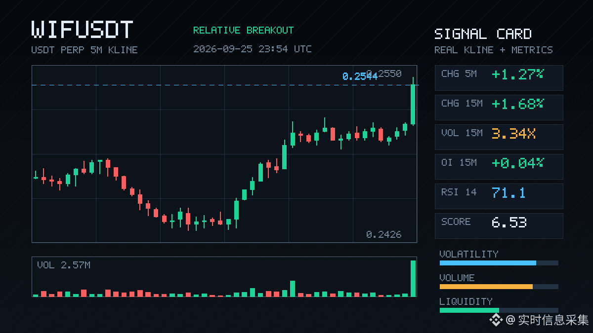Click the timestamp 2026-09-25 23:54 UTC
The image size is (593, 333).
click(252, 49)
